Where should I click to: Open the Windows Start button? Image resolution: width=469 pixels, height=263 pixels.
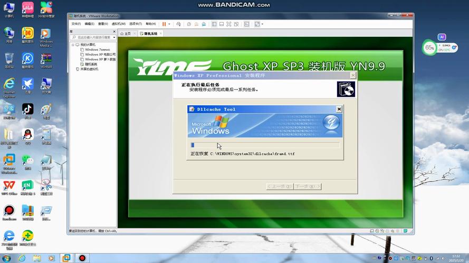pos(6,258)
